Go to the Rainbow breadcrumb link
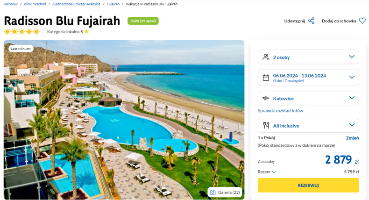Viewport: 369px width, 200px height. (x=11, y=4)
